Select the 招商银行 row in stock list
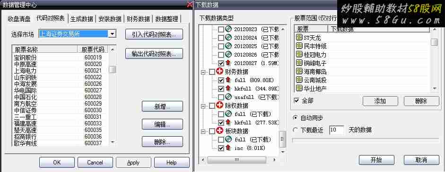This screenshot has width=445, height=172. pyautogui.click(x=60, y=137)
